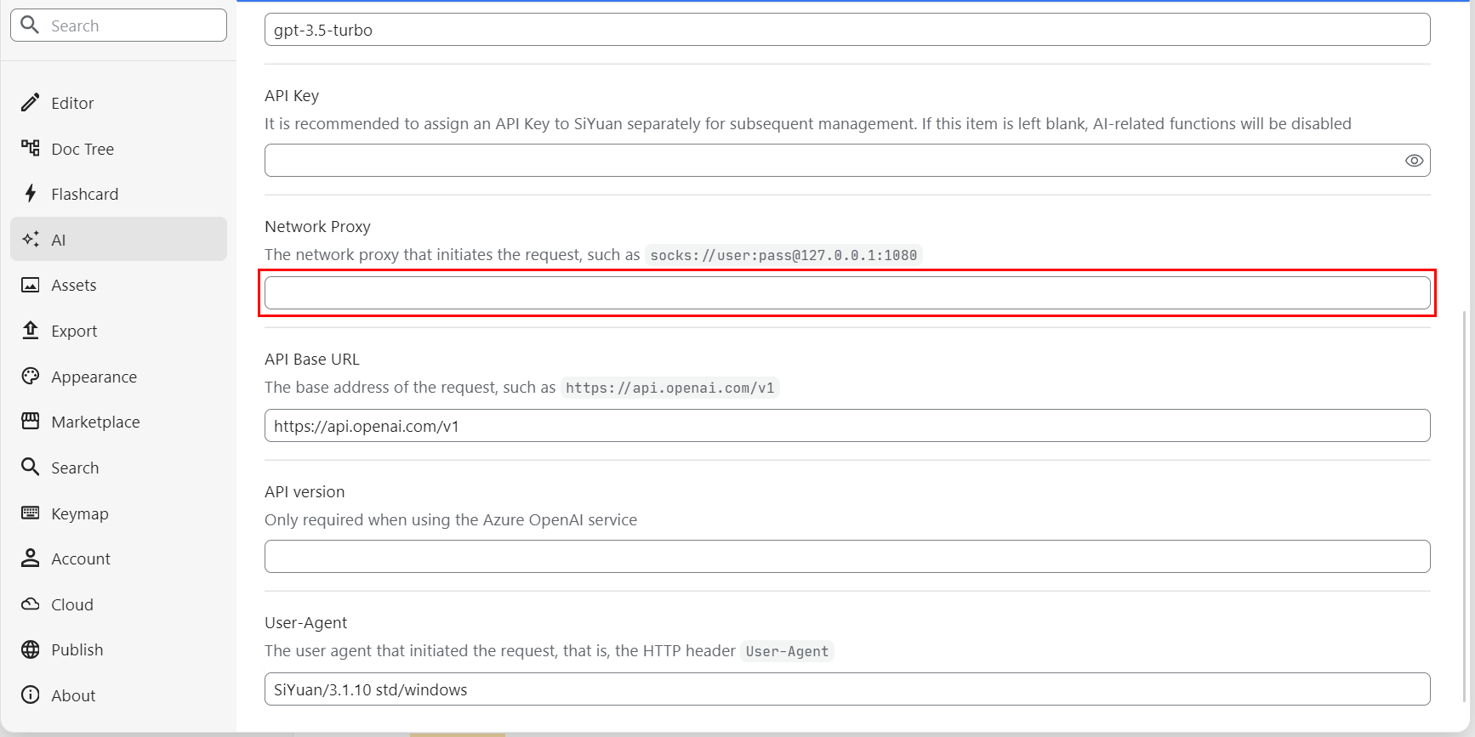The width and height of the screenshot is (1475, 737).
Task: Toggle API Key visibility eye icon
Action: [x=1414, y=161]
